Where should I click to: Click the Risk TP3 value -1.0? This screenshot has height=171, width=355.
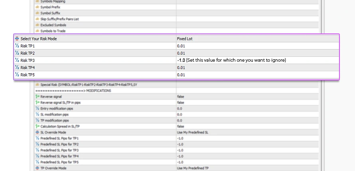(x=181, y=60)
